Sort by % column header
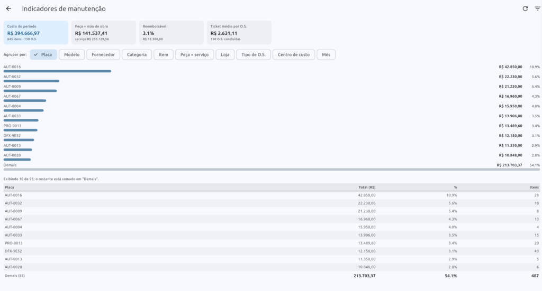 456,187
